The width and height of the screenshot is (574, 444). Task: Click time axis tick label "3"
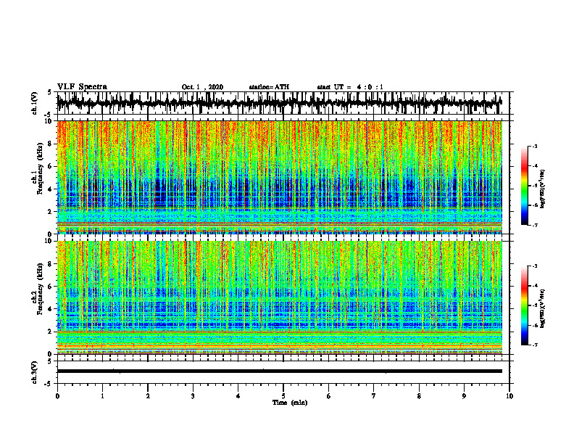(x=193, y=396)
